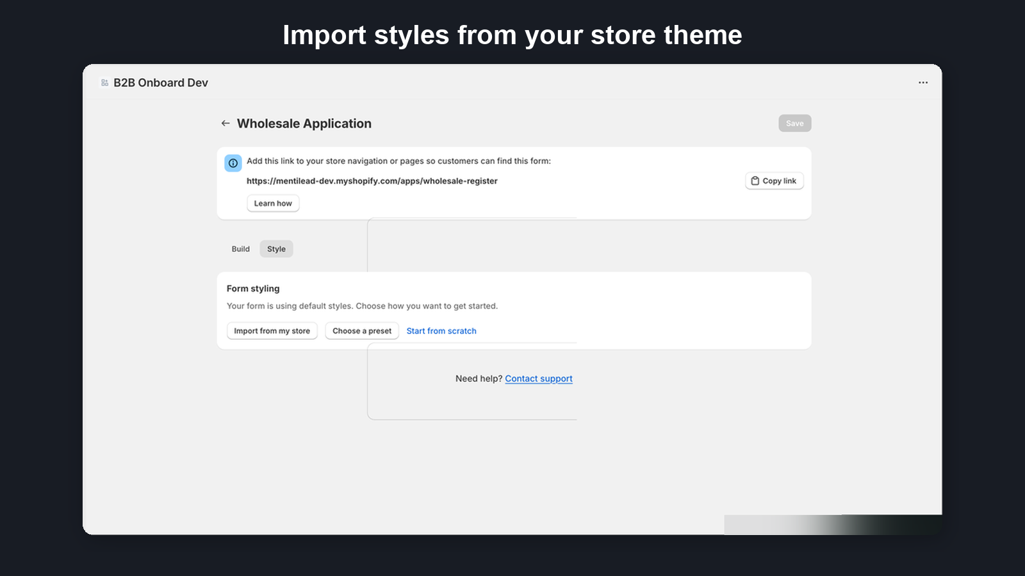Click the back arrow beside Wholesale Application

(225, 123)
